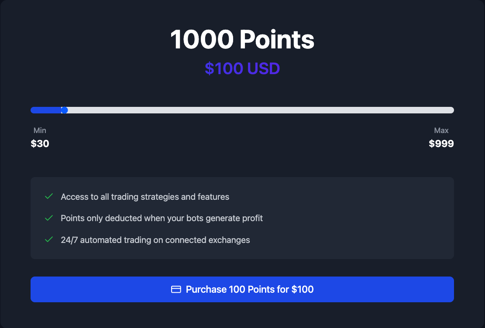
Task: Click the checkmark beside trading strategies access
Action: 49,197
